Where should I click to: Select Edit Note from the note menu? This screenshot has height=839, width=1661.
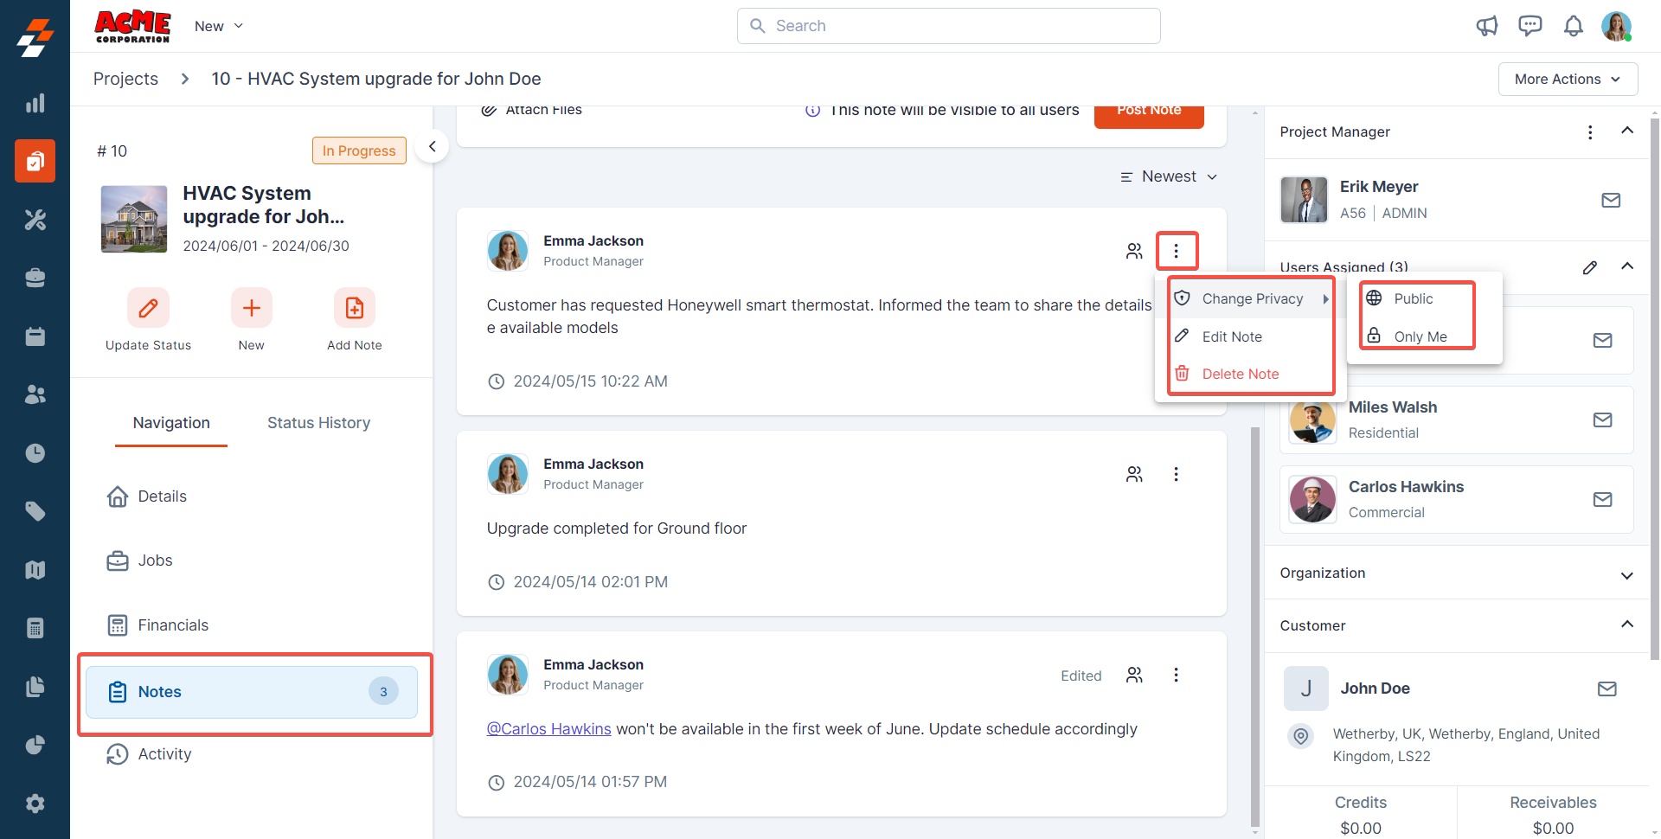point(1252,336)
